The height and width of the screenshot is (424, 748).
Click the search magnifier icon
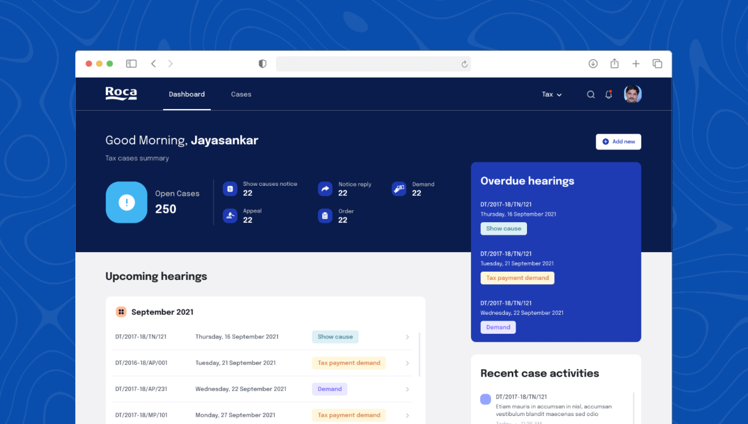point(591,95)
